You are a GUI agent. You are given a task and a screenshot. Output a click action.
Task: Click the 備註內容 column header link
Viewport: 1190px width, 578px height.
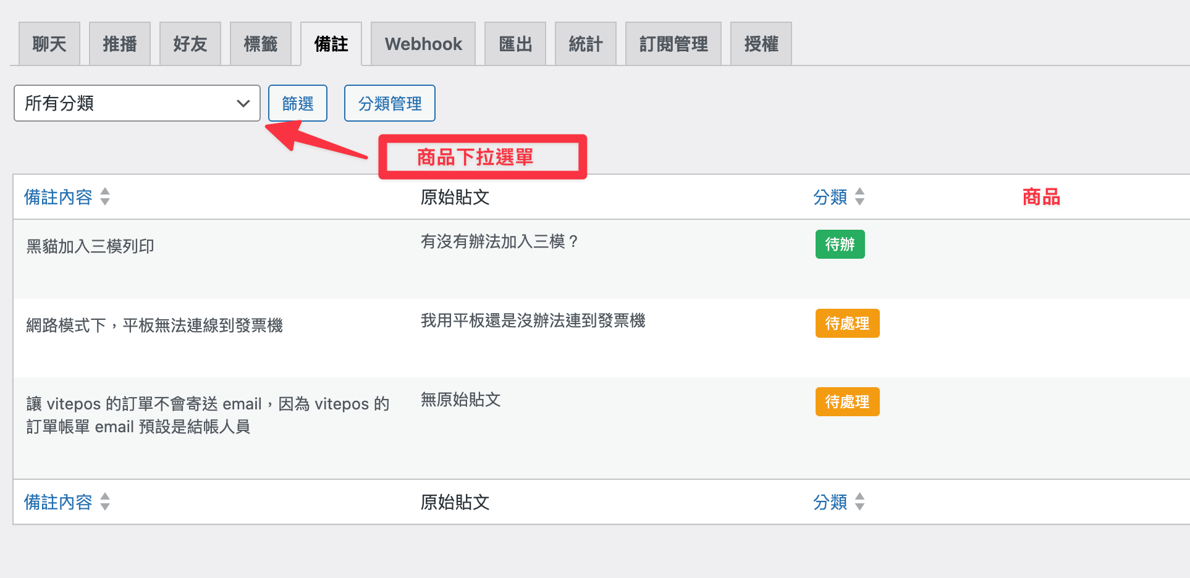click(x=58, y=197)
